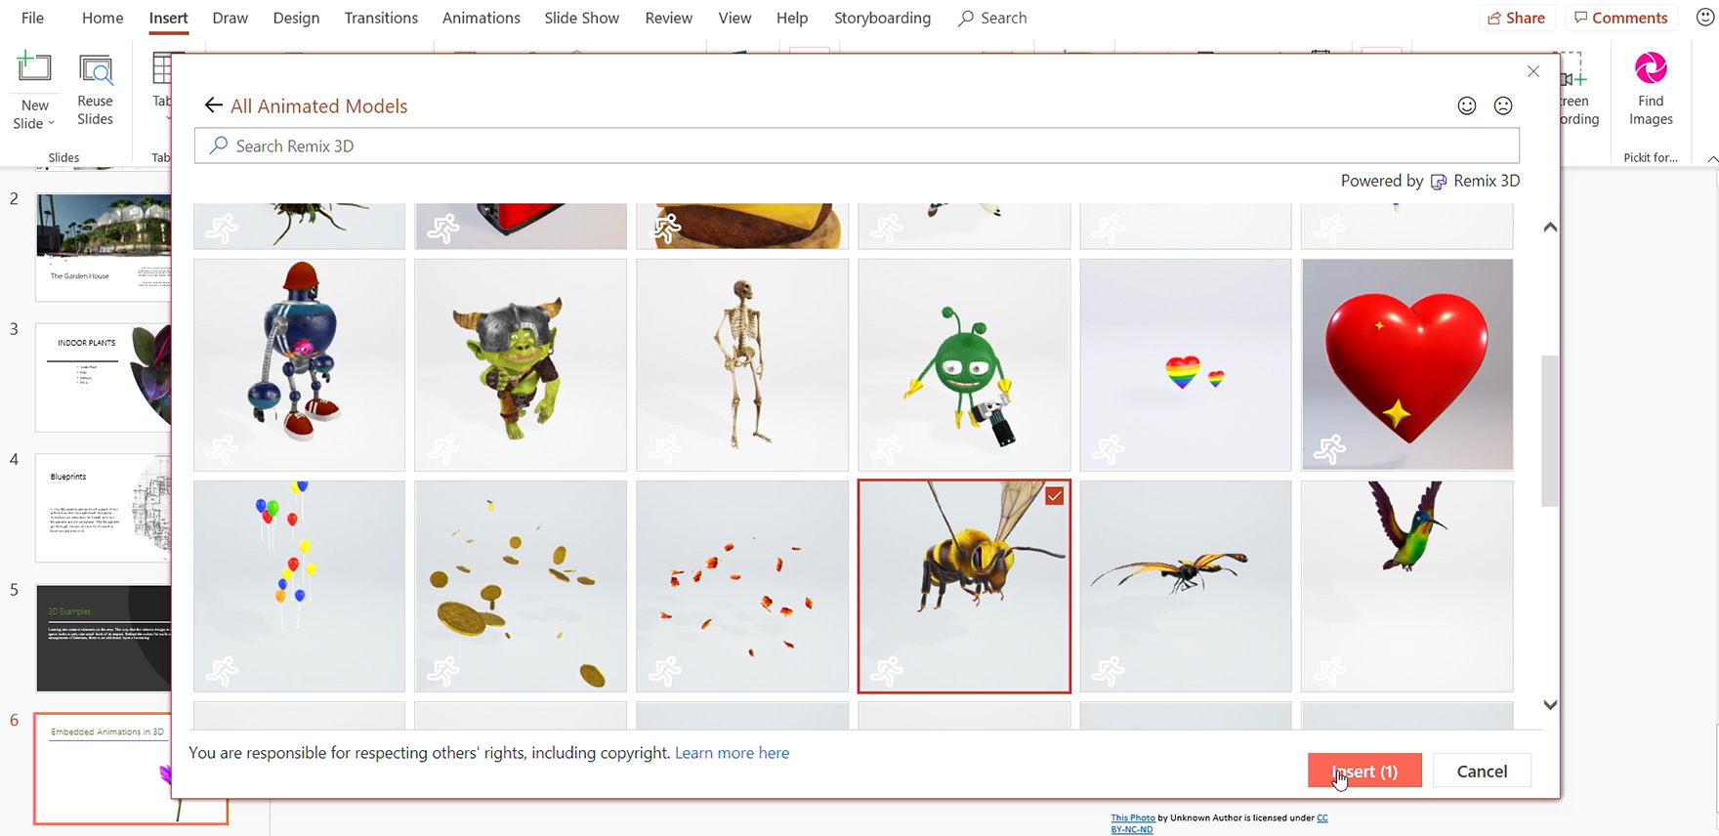The width and height of the screenshot is (1719, 836).
Task: Click the falling leaves' running-figure animation icon
Action: (665, 672)
